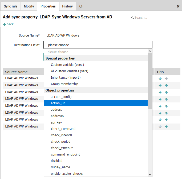Choose Custom variable (vars.) option

[67, 65]
